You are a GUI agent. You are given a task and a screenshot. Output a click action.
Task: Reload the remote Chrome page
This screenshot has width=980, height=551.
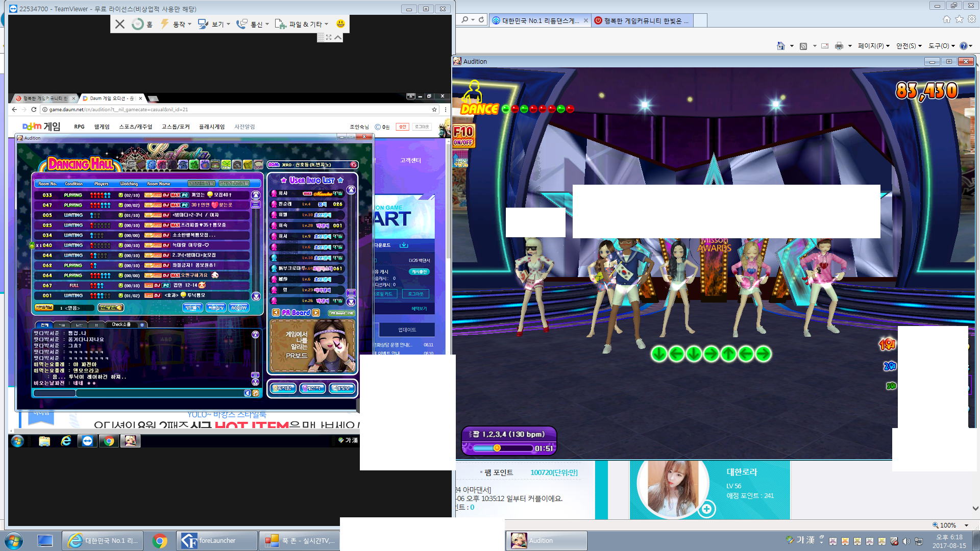click(34, 109)
